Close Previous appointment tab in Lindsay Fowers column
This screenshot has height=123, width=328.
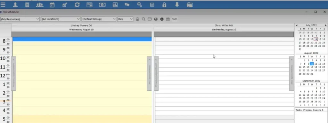[13, 60]
